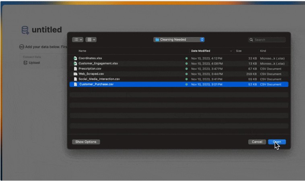This screenshot has height=181, width=305.
Task: Open the list view options dropdown
Action: [78, 40]
